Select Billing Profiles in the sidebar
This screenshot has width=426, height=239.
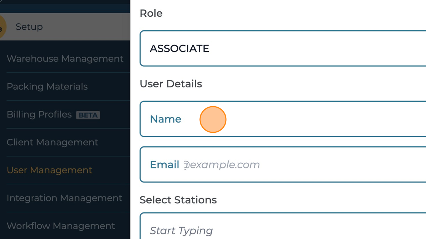39,115
